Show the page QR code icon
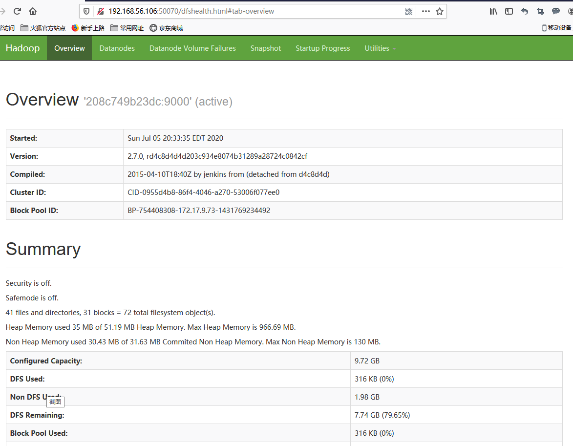 [x=408, y=11]
